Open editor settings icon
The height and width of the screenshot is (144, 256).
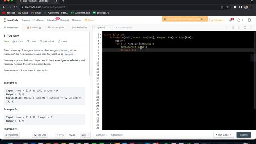245,28
